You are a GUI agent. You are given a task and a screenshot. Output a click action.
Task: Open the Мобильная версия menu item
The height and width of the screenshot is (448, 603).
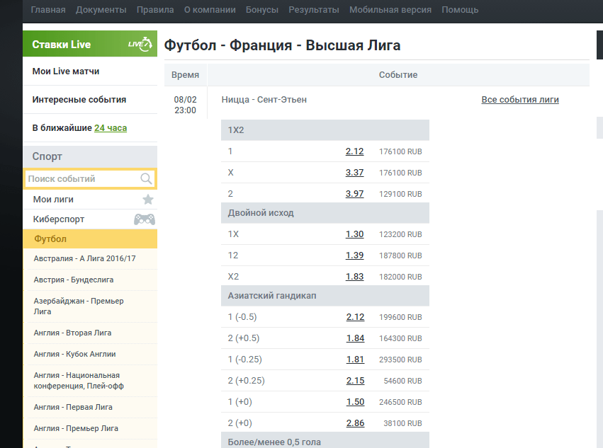390,10
